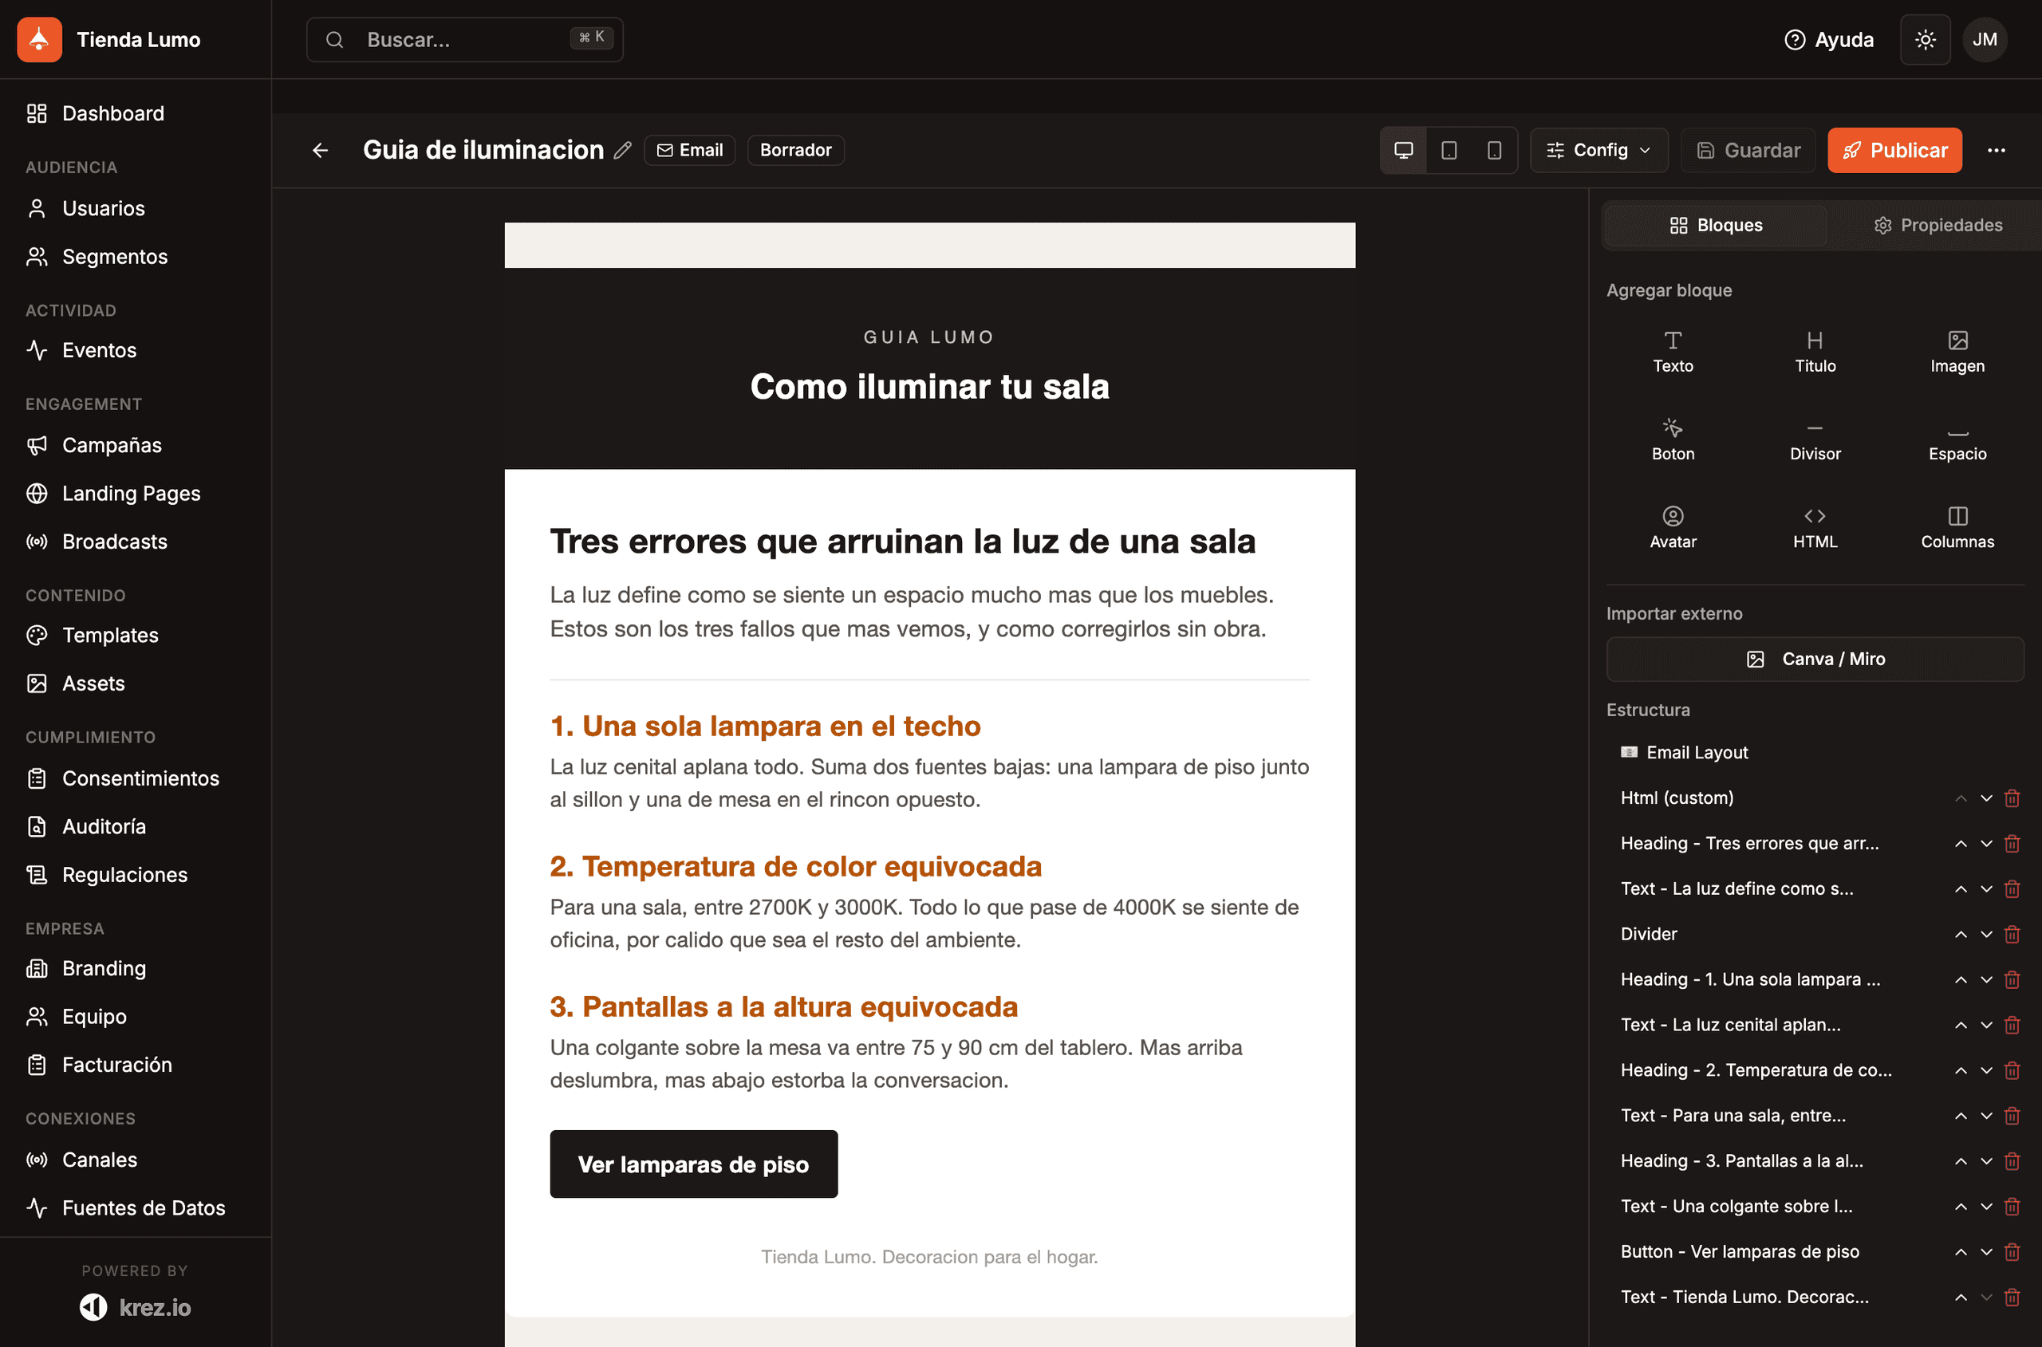The width and height of the screenshot is (2042, 1347).
Task: Click the back arrow beside Guia de iluminacion
Action: pos(321,151)
